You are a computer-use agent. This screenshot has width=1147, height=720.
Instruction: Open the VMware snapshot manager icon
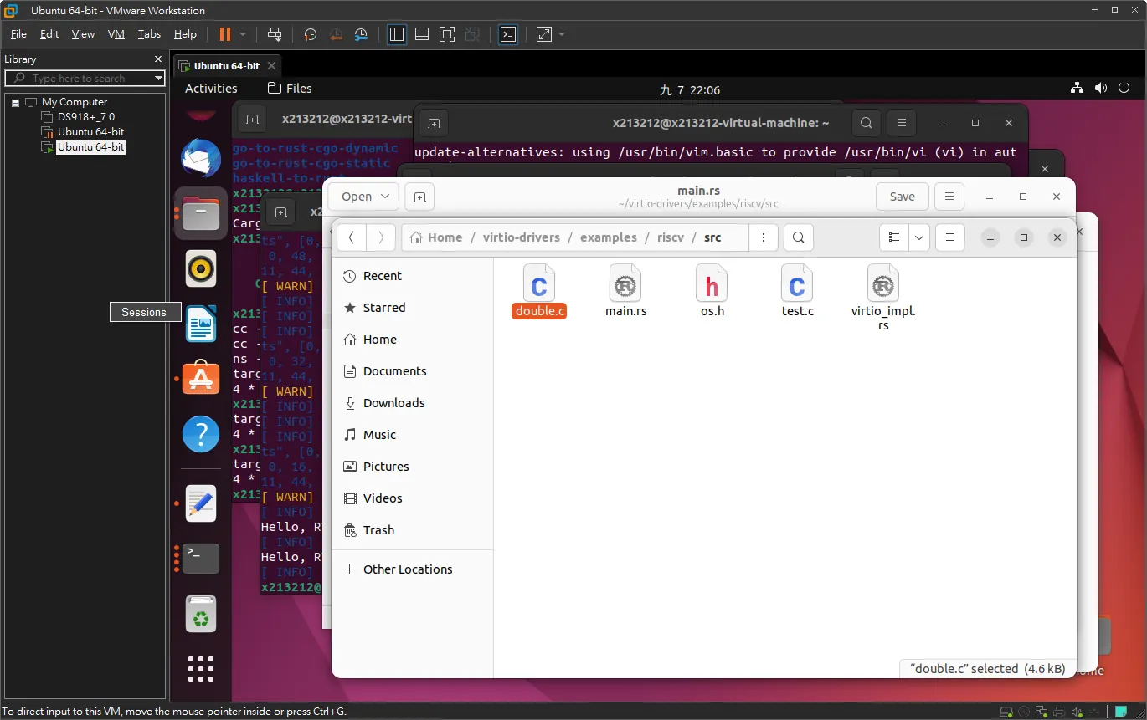[361, 34]
